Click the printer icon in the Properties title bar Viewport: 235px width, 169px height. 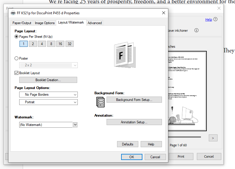(13, 13)
